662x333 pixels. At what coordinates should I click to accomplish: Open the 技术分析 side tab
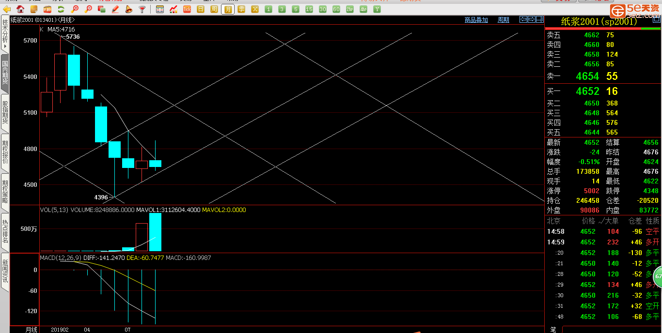coord(5,34)
